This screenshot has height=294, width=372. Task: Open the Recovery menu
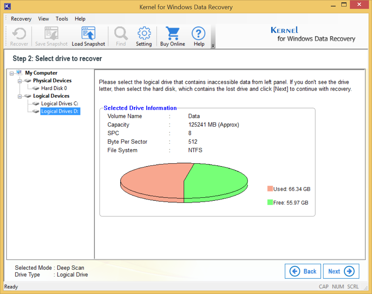(21, 19)
